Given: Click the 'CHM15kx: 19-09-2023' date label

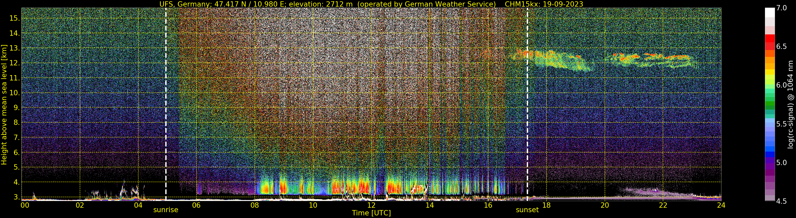Looking at the screenshot, I should pyautogui.click(x=544, y=4).
